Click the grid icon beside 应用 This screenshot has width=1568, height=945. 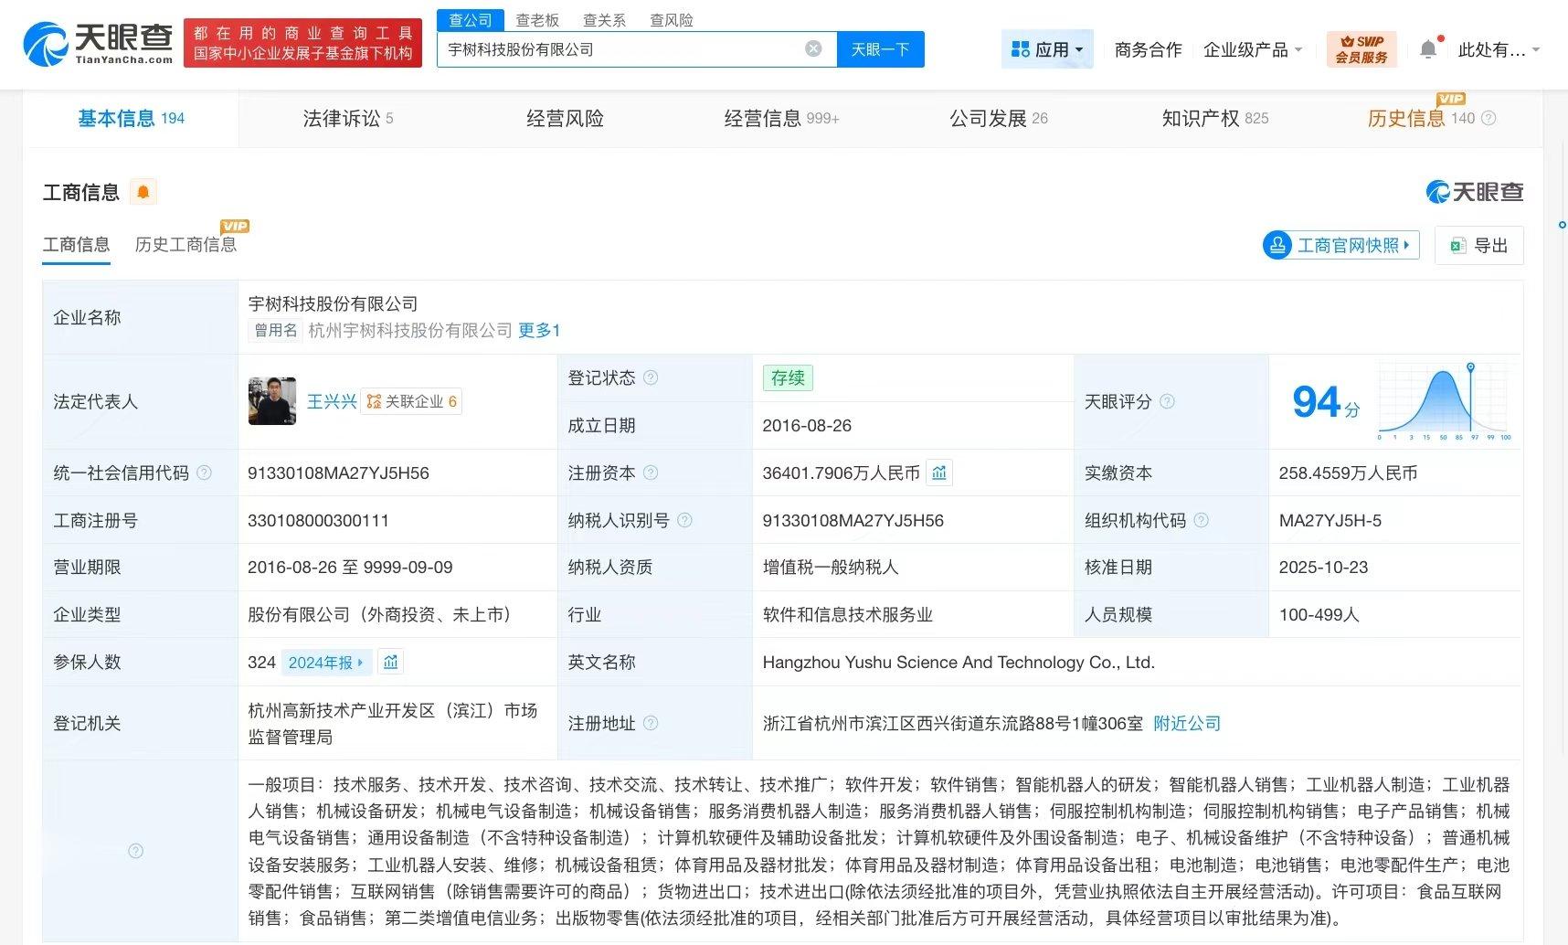coord(1021,49)
